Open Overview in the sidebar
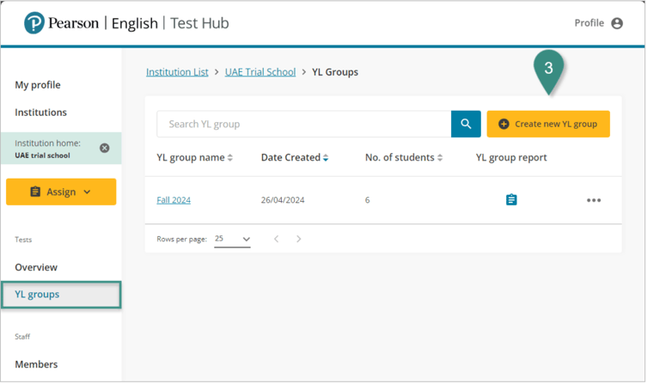Screen dimensions: 647x384 pos(36,267)
